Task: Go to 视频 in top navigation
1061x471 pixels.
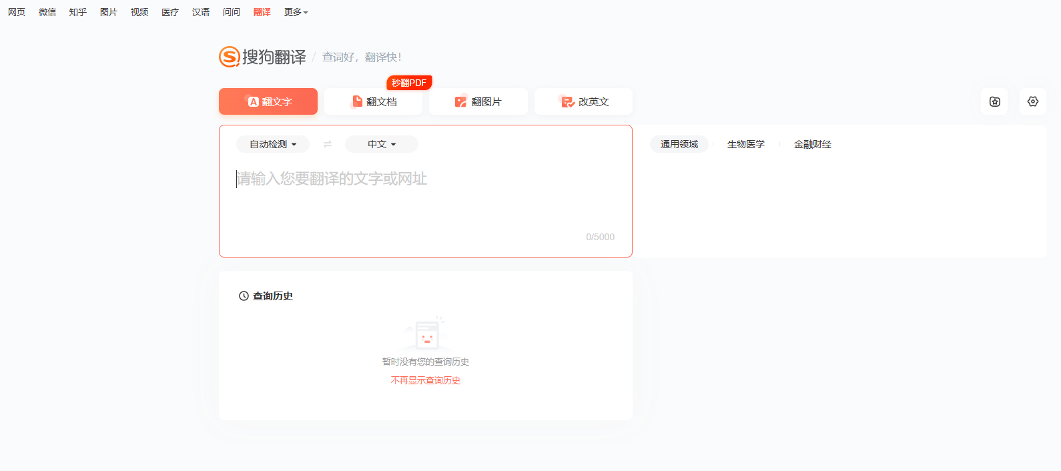Action: (139, 12)
